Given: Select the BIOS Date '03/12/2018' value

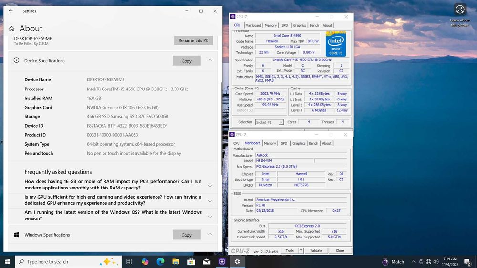Looking at the screenshot, I should (x=276, y=210).
